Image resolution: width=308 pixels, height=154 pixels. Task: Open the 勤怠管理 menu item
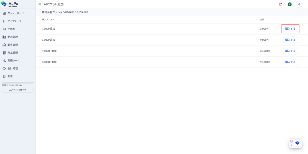pyautogui.click(x=13, y=37)
